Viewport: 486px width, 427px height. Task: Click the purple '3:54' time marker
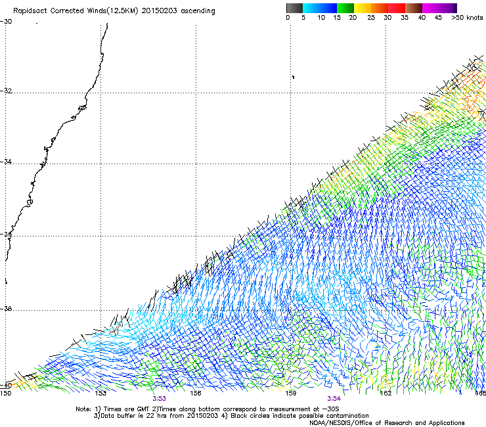(x=334, y=399)
